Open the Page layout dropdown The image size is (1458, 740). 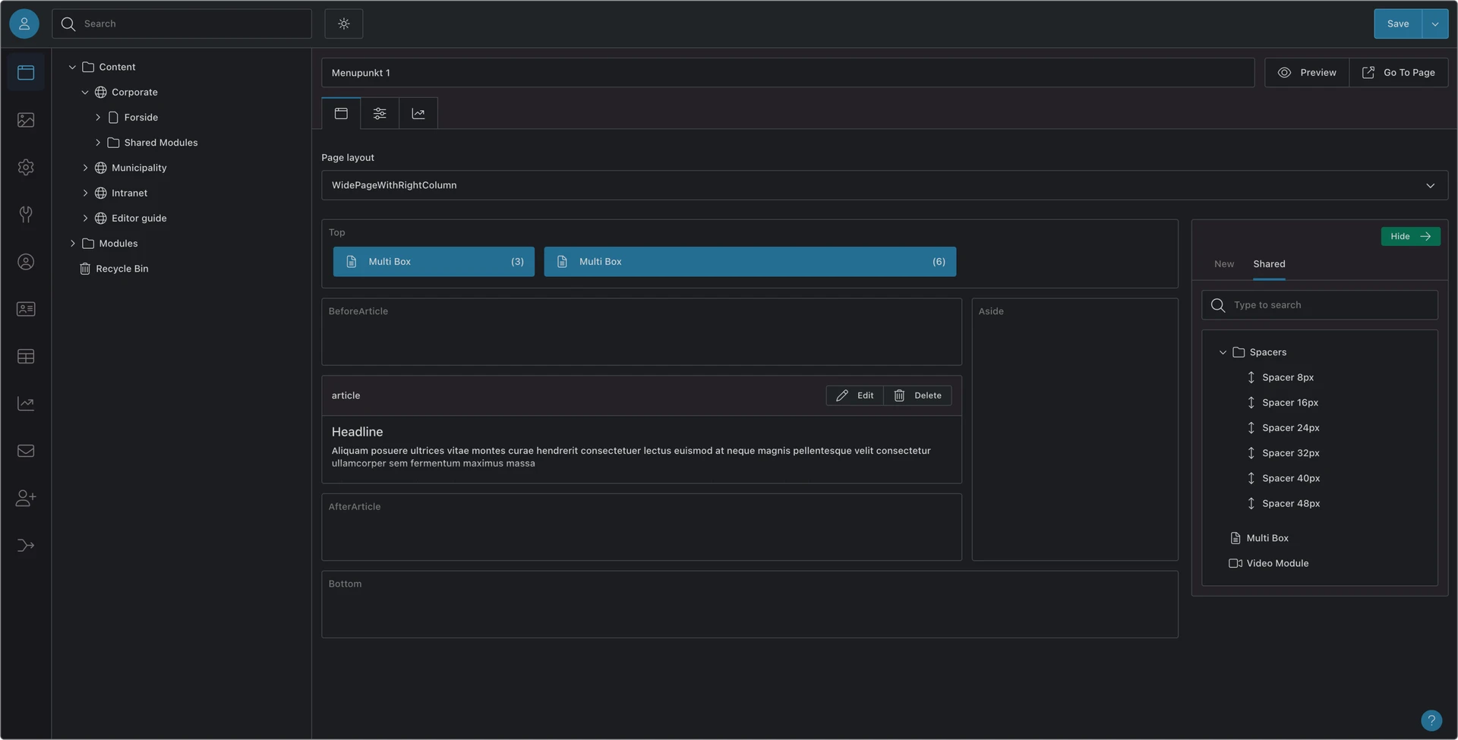tap(884, 185)
